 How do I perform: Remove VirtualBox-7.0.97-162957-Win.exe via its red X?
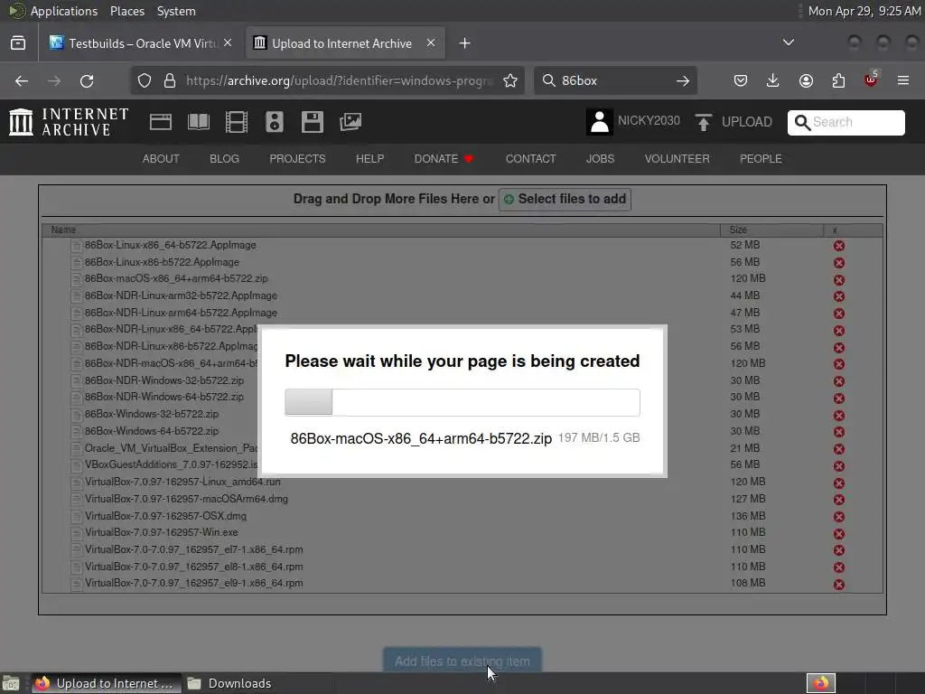(839, 533)
